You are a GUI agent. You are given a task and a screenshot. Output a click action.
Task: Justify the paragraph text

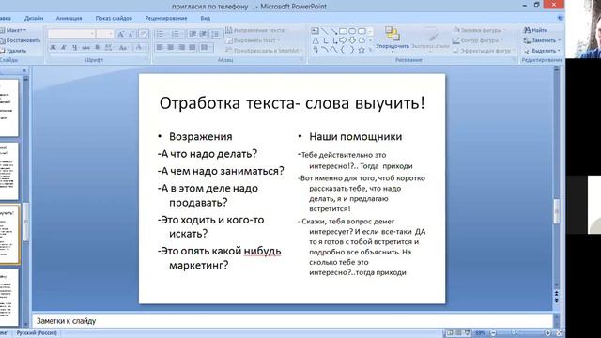193,47
